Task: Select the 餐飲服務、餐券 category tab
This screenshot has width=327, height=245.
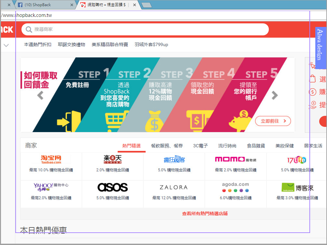Action: click(x=167, y=146)
